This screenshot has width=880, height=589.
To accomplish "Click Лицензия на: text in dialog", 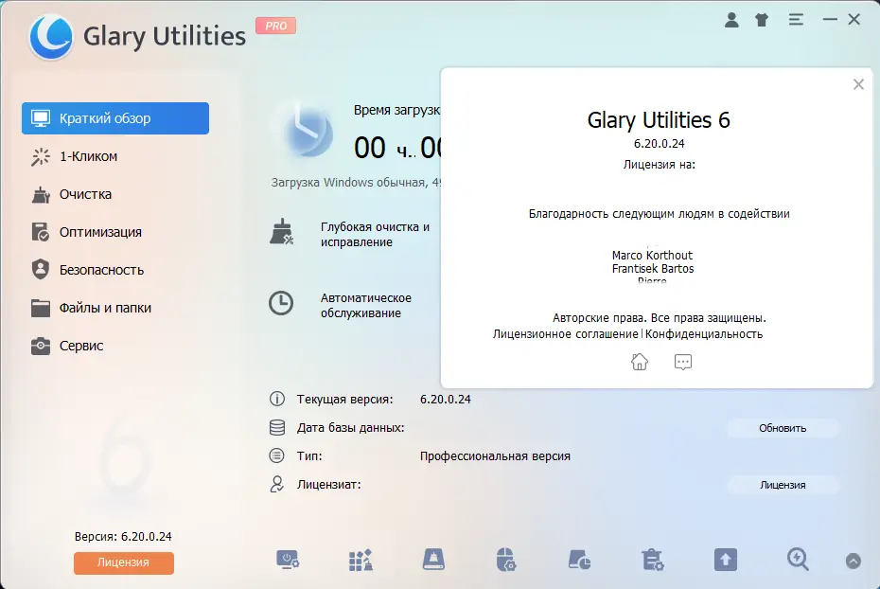I will click(x=659, y=165).
